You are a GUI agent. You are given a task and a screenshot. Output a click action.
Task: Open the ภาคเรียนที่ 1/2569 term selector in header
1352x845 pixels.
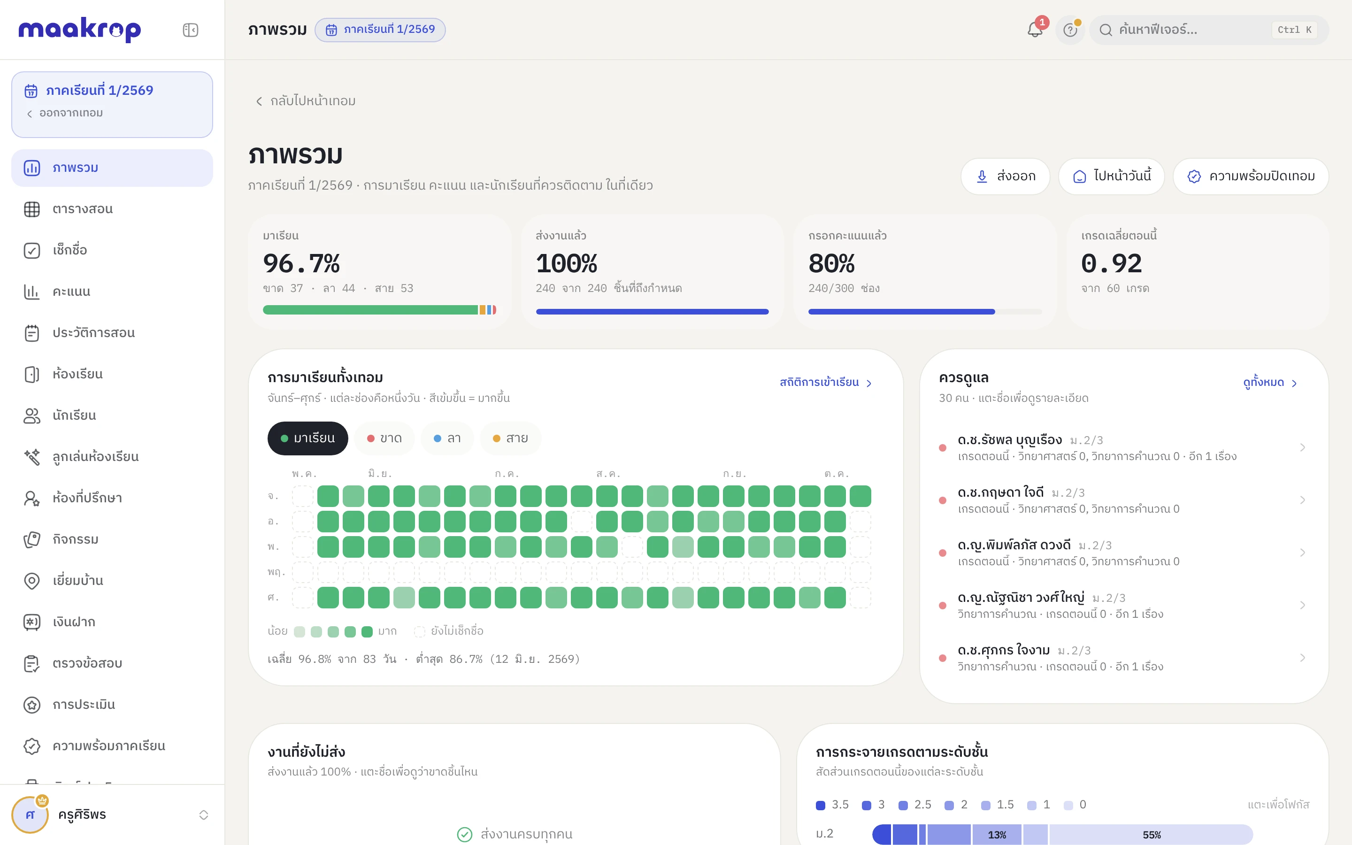point(380,30)
